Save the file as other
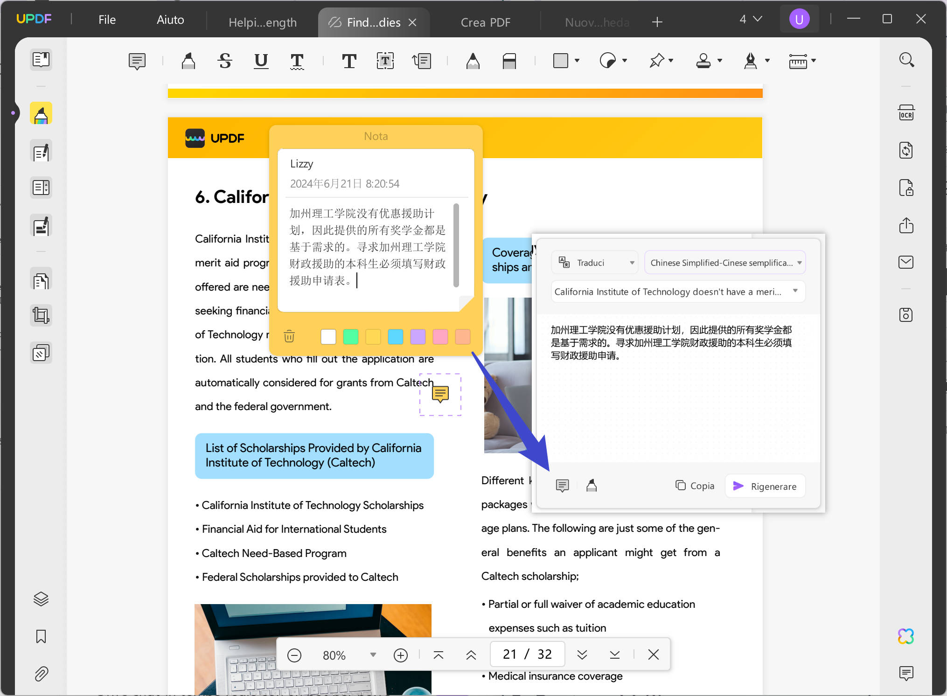 tap(906, 315)
